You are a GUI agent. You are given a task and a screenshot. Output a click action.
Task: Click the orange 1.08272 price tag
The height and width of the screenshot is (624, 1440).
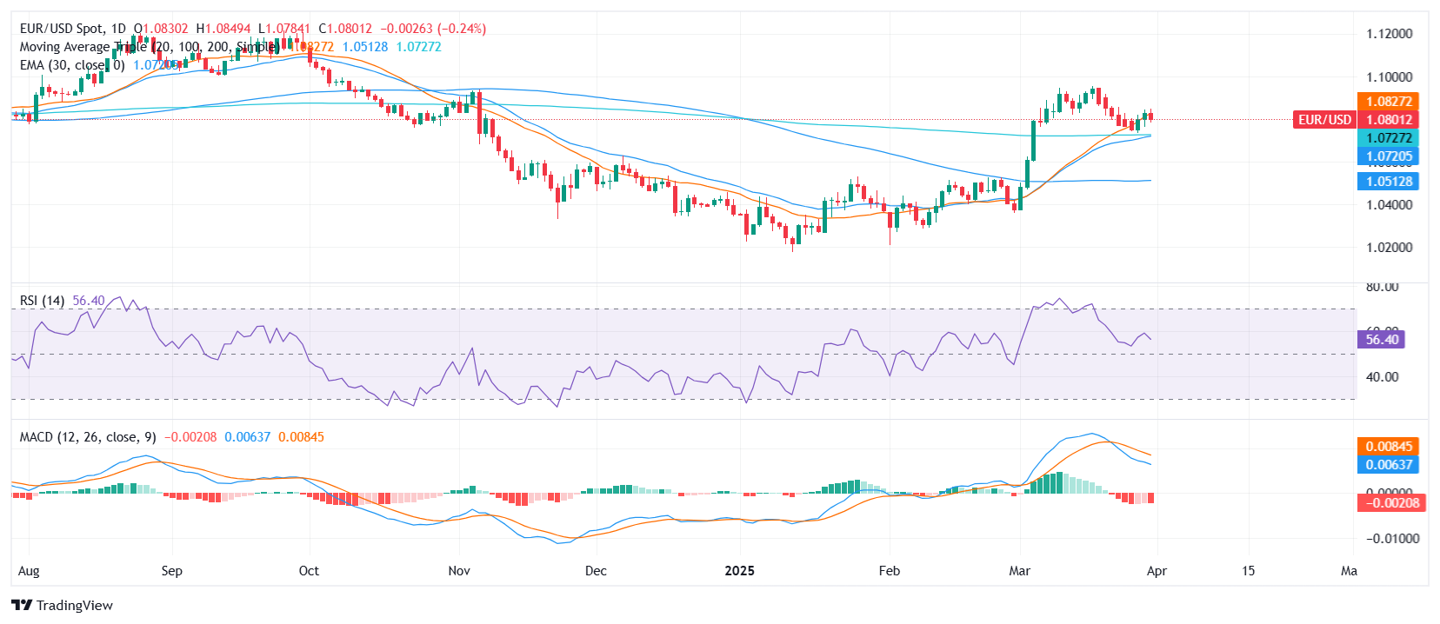point(1388,102)
